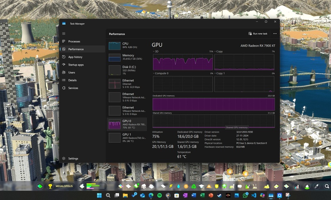The width and height of the screenshot is (331, 200).
Task: Open Word from the taskbar
Action: [194, 195]
